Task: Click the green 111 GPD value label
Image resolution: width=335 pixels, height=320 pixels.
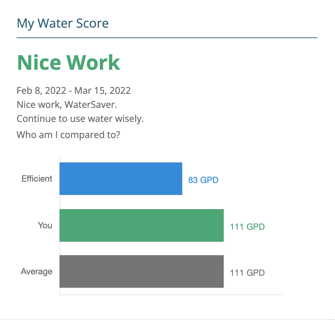Action: click(247, 227)
